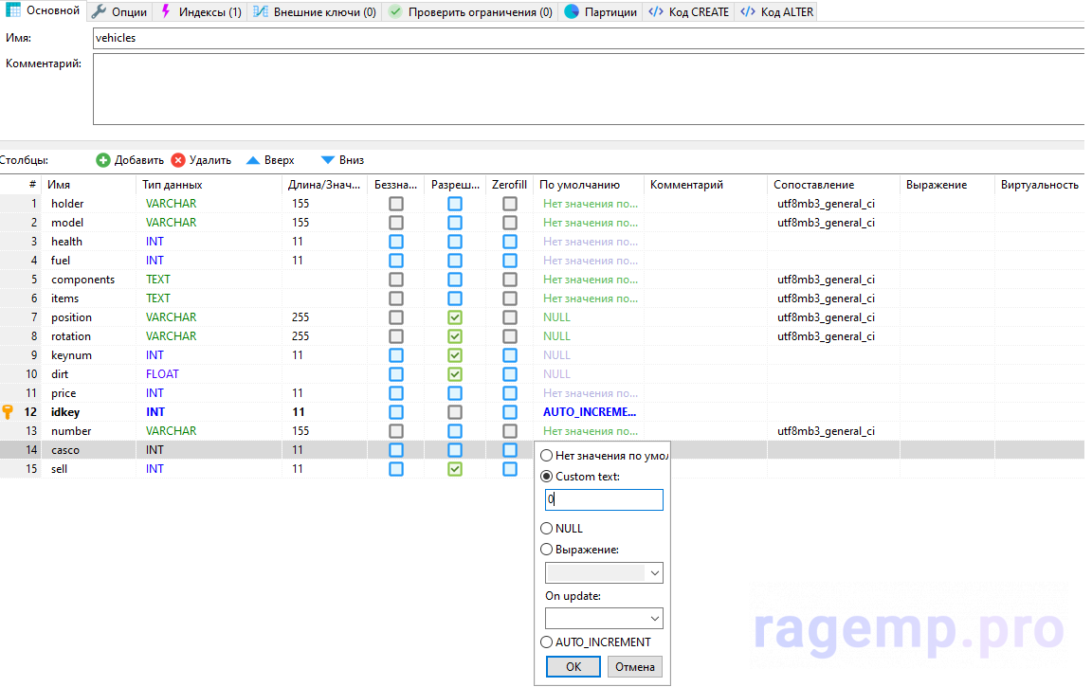Select the Custom text radio button
The image size is (1092, 687).
tap(547, 476)
